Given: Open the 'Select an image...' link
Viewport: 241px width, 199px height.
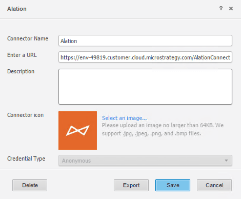Looking at the screenshot, I should (x=124, y=118).
